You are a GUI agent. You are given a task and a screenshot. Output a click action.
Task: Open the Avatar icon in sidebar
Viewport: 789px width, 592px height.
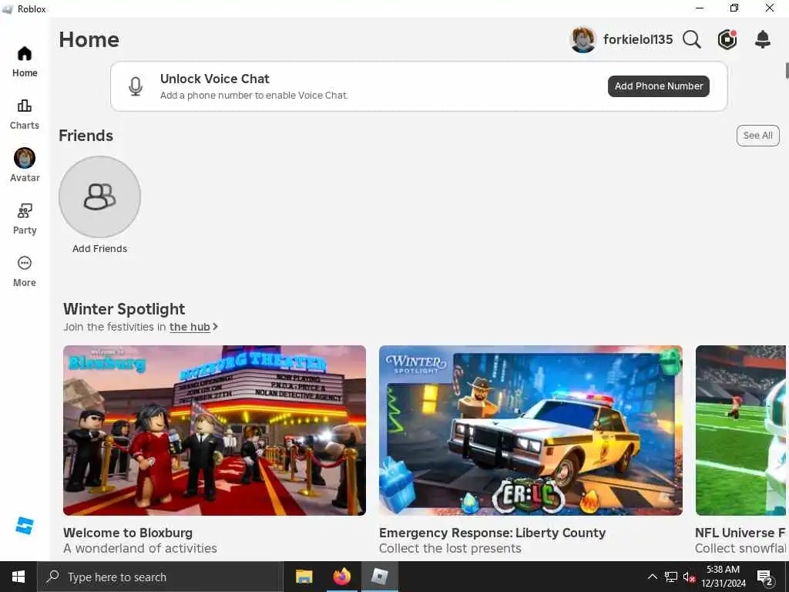(x=24, y=158)
